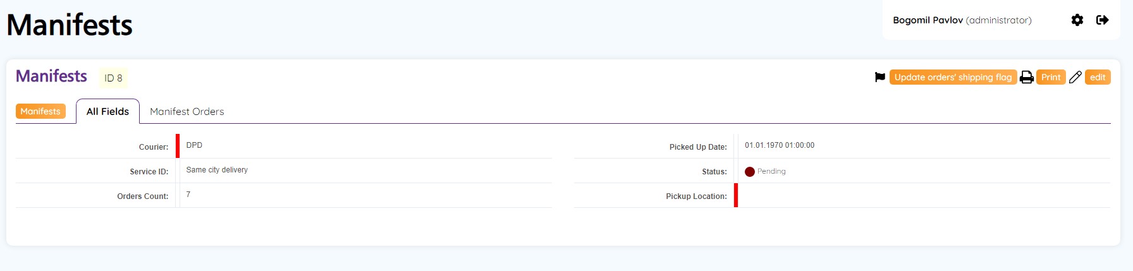Image resolution: width=1133 pixels, height=271 pixels.
Task: Click the orange Print button
Action: pos(1051,77)
